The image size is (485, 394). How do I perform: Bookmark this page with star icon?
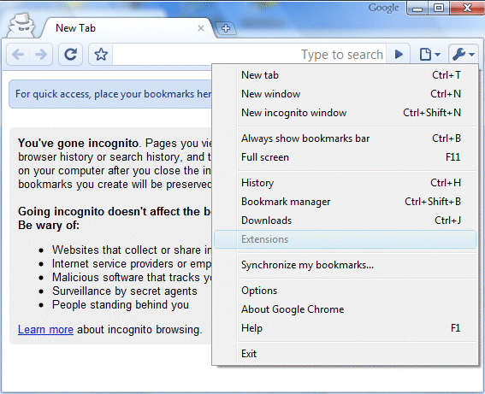pyautogui.click(x=101, y=55)
